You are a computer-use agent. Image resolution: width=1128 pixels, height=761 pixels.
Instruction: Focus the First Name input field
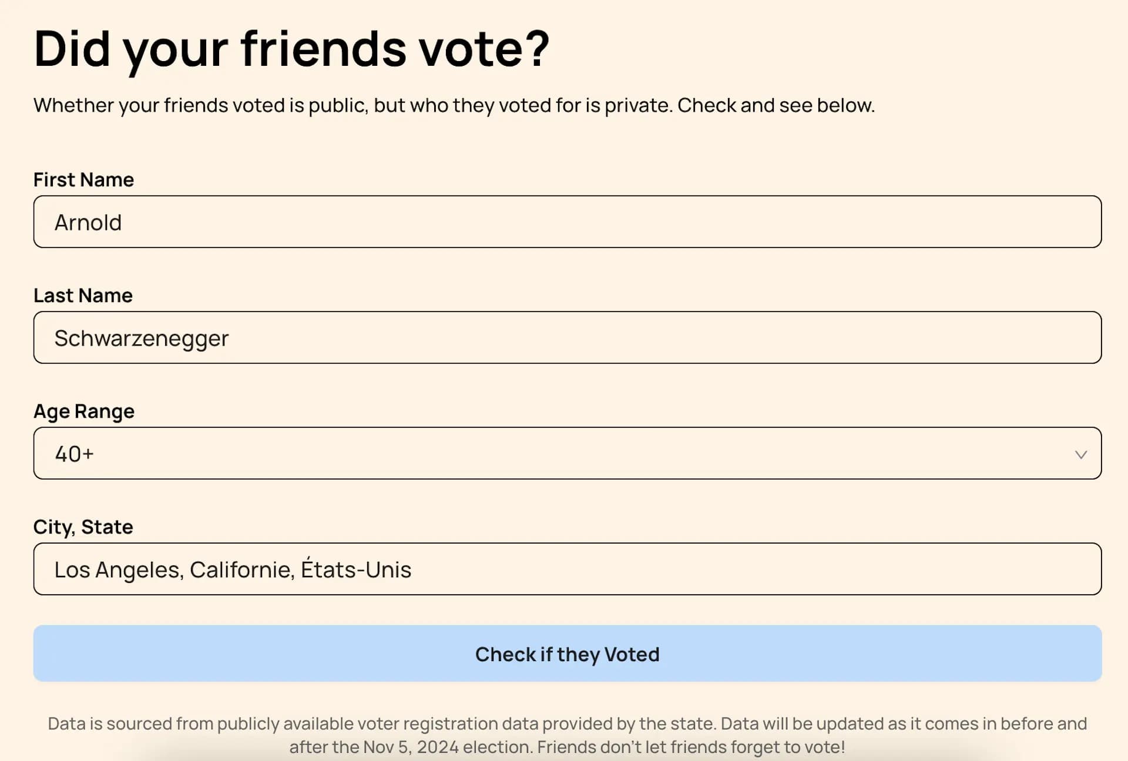pos(567,222)
